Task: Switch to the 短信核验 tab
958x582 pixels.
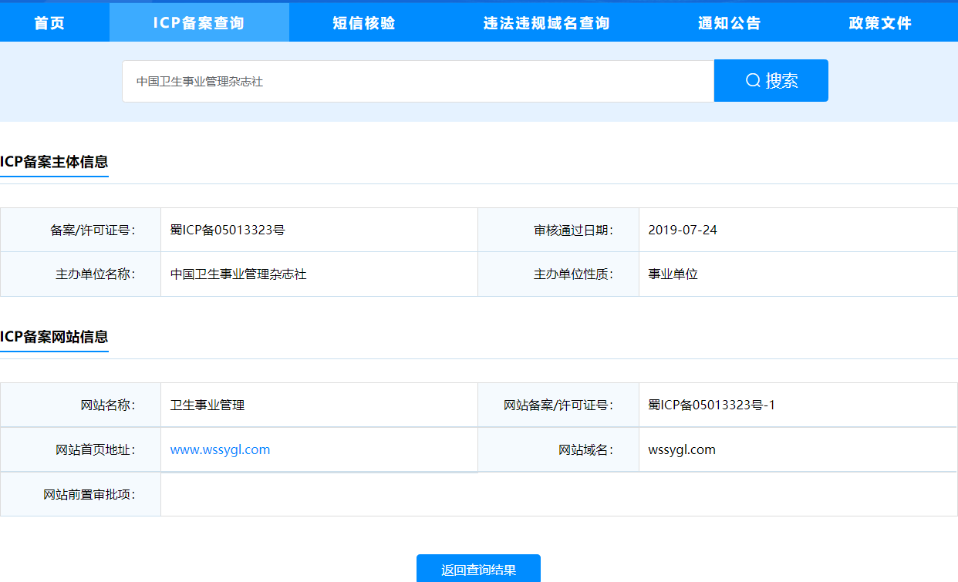Action: 364,23
